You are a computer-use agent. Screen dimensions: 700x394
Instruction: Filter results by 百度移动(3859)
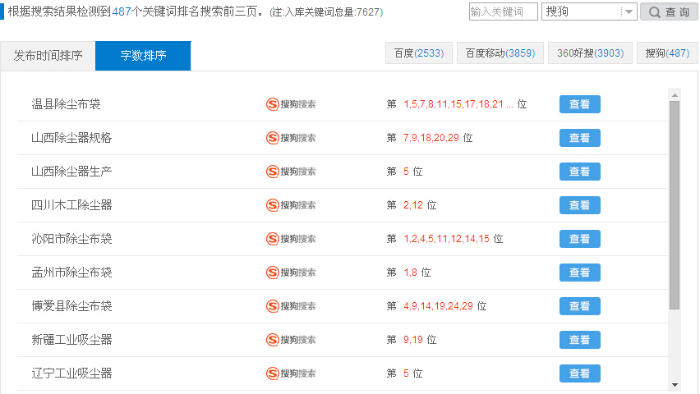[x=500, y=53]
